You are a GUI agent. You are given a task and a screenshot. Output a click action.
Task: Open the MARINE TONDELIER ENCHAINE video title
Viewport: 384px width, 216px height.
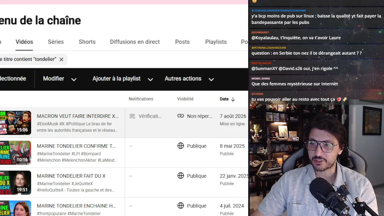point(76,206)
